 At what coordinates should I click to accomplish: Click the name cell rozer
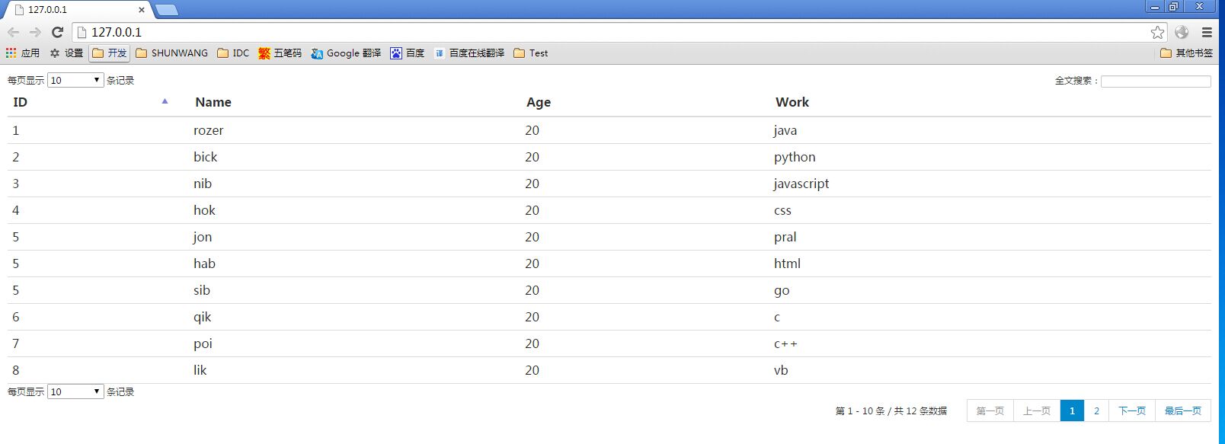[x=209, y=130]
